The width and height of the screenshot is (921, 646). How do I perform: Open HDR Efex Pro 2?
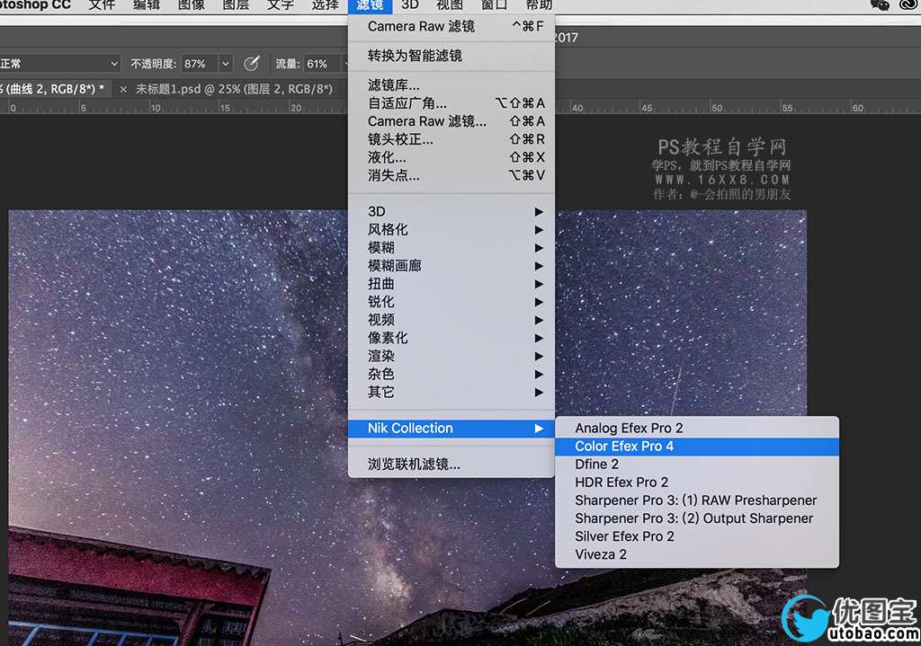coord(621,482)
